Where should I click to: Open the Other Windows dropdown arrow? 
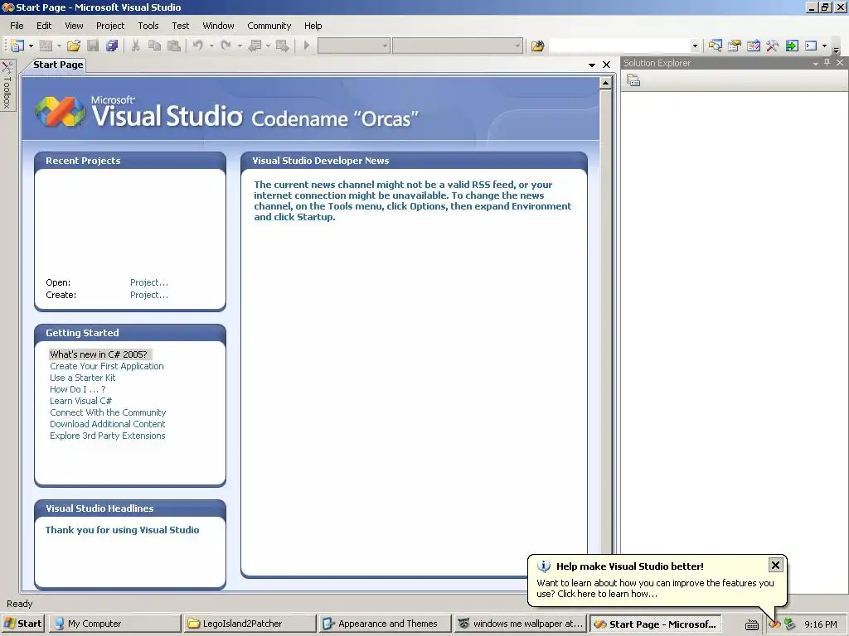(825, 46)
